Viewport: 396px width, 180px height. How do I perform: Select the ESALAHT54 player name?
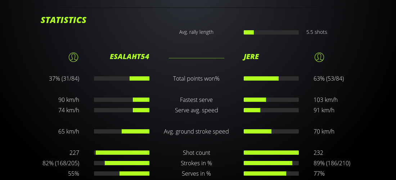[129, 57]
